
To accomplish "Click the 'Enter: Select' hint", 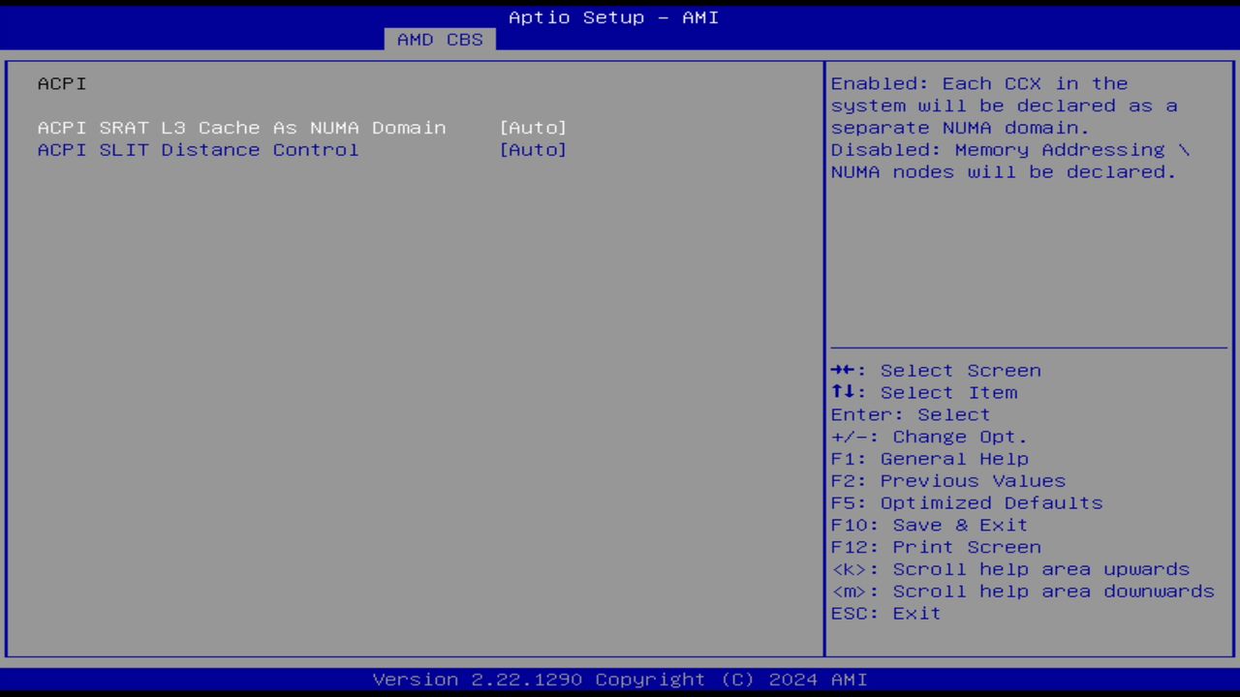I will click(911, 415).
